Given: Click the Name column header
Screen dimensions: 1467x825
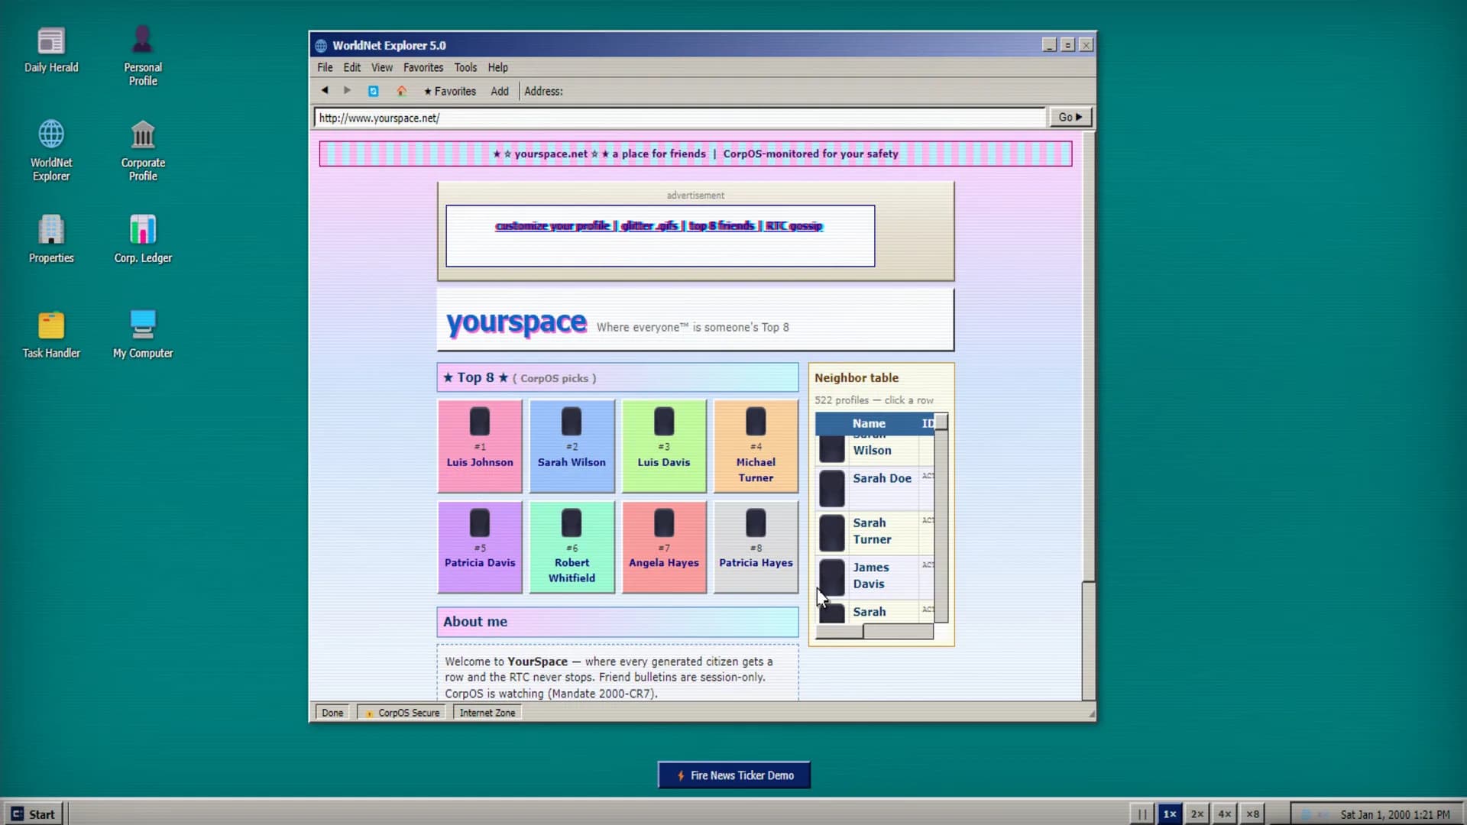Looking at the screenshot, I should 868,423.
